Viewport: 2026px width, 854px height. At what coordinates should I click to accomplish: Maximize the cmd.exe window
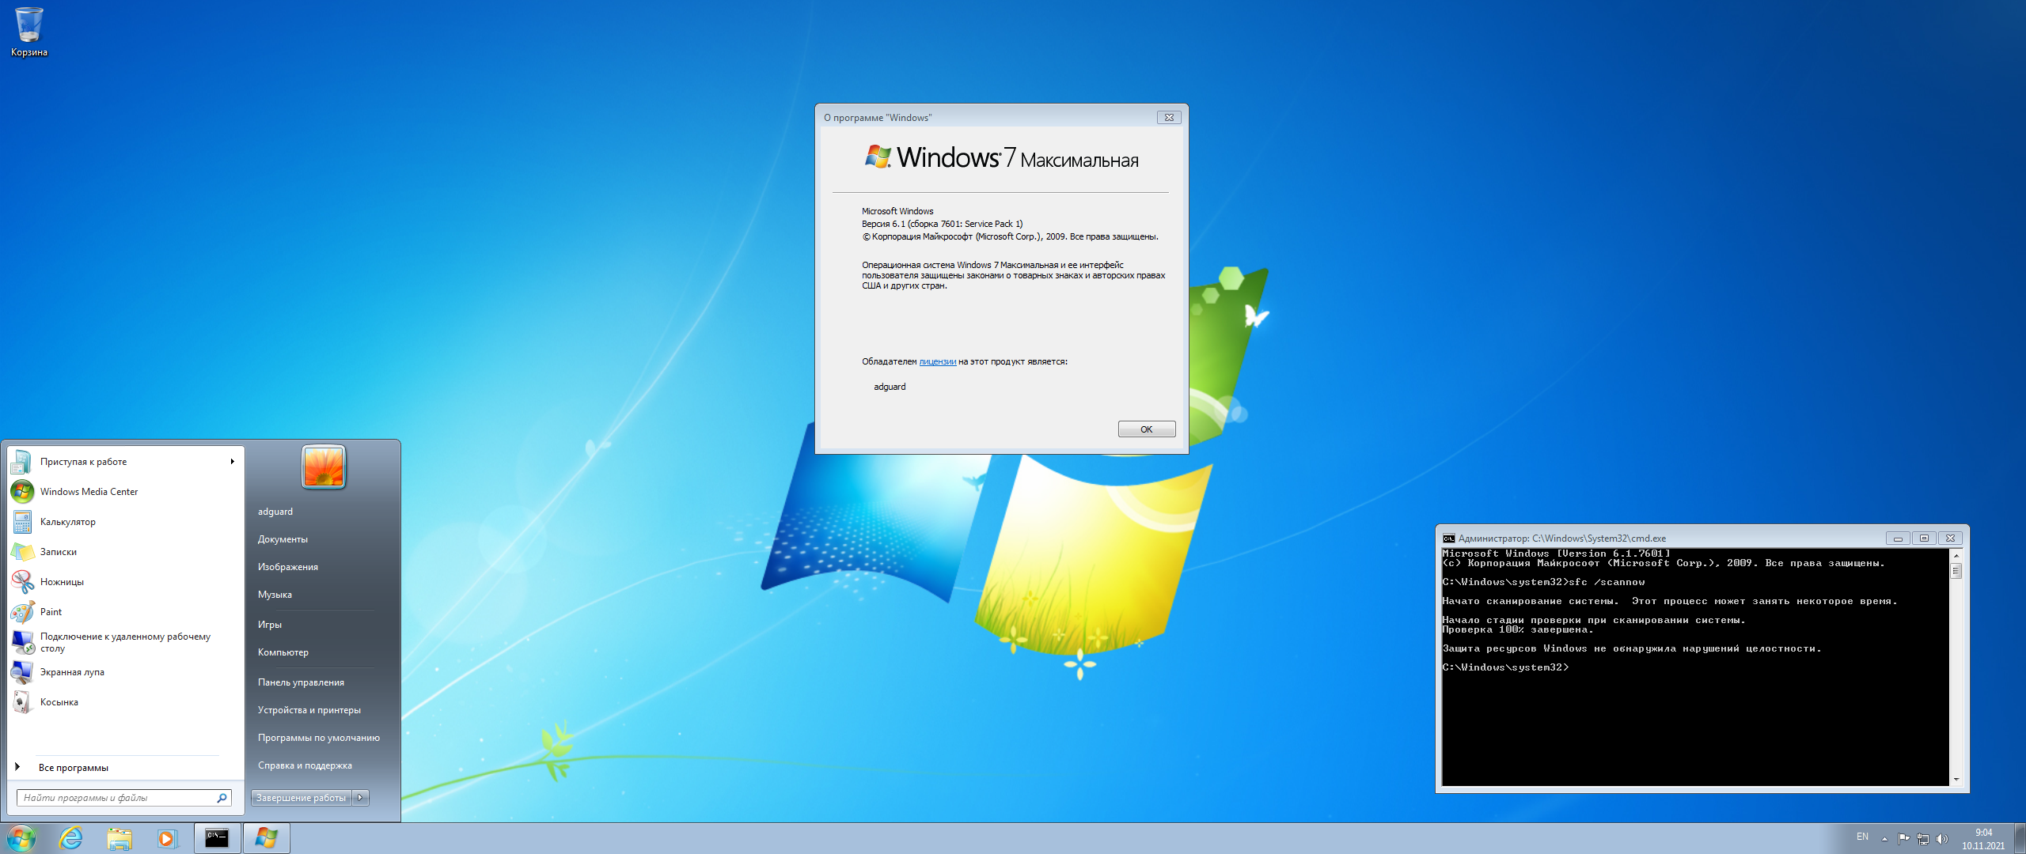pyautogui.click(x=1924, y=538)
